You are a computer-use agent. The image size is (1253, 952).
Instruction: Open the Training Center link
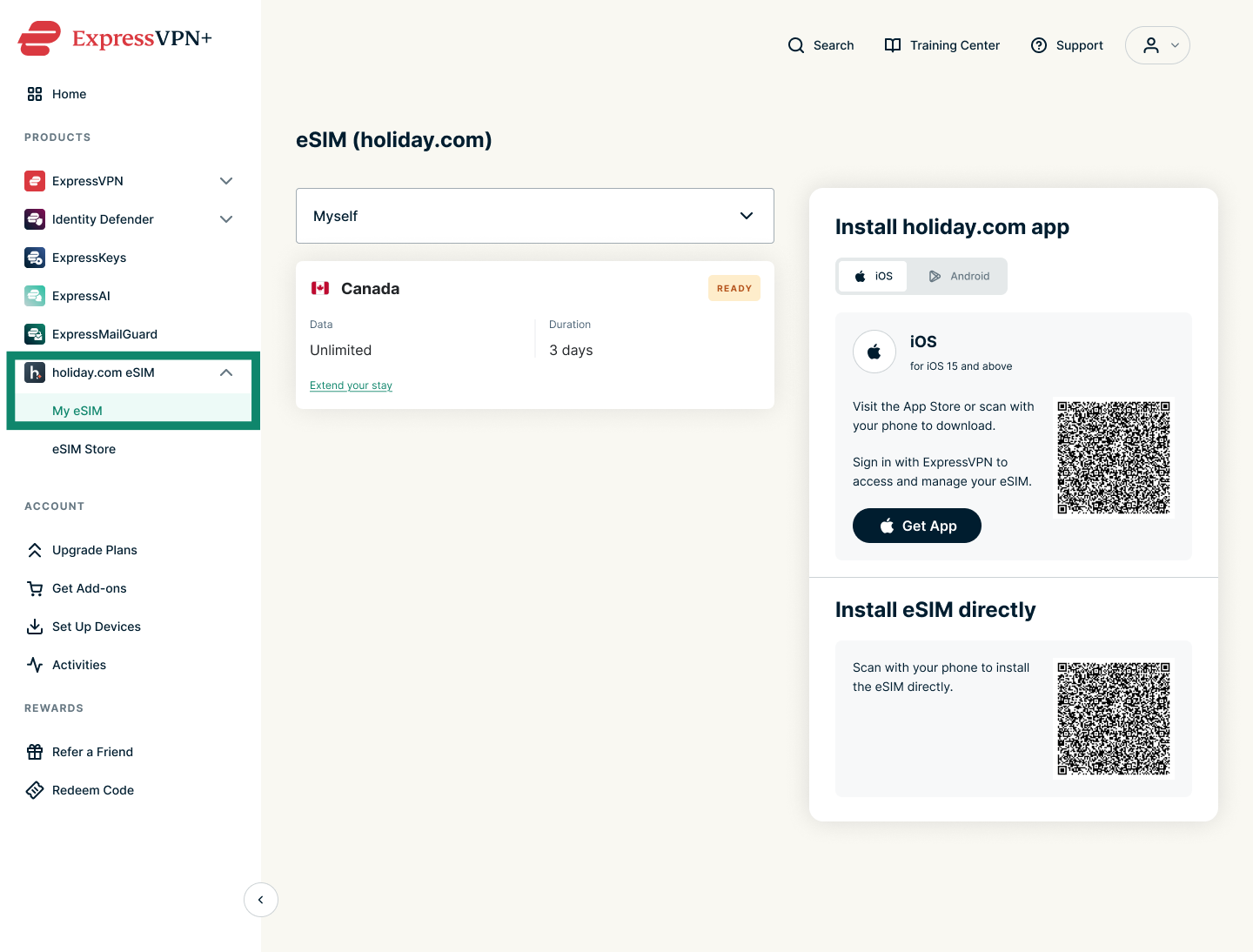coord(955,45)
